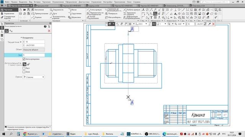Click the eyedropper icon in quick toolbar
This screenshot has width=245, height=137.
coord(209,24)
